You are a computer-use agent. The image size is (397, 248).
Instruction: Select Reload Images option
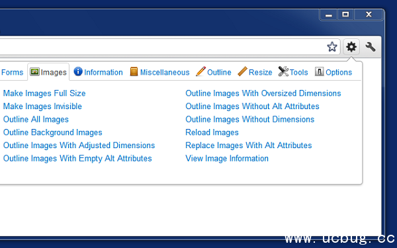coord(212,132)
